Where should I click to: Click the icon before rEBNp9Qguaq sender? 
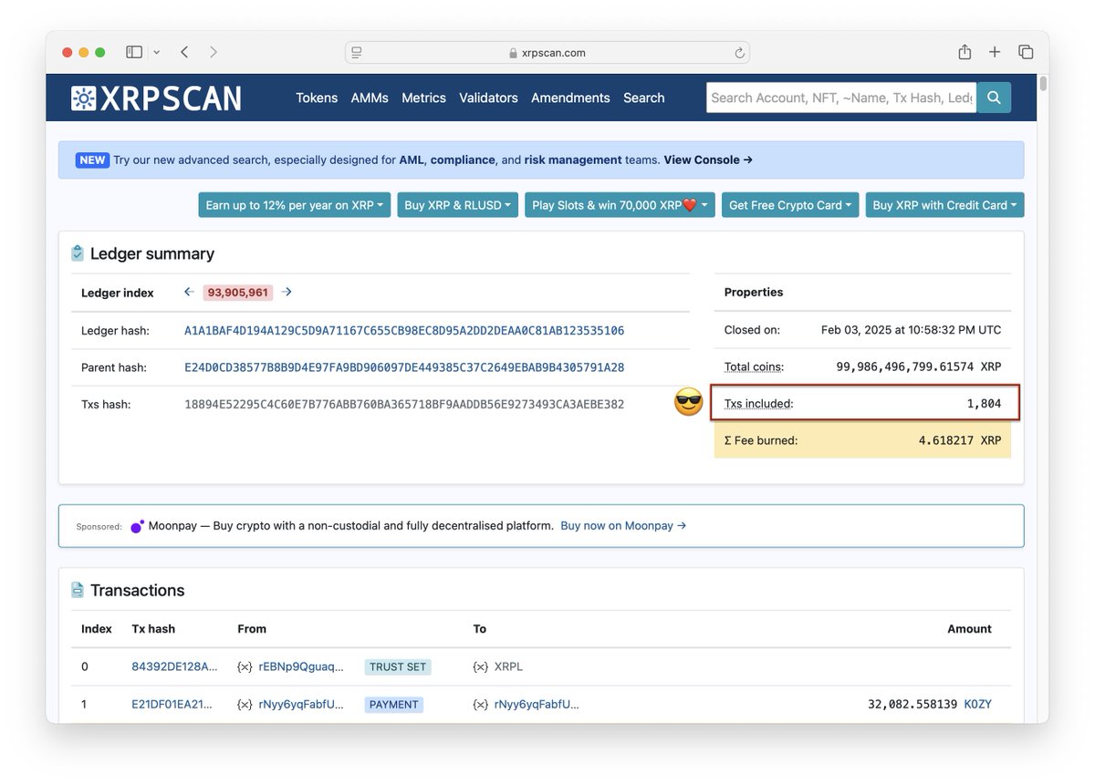tap(245, 666)
